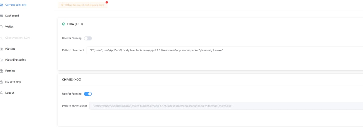363x127 pixels.
Task: Click the red notification dot on status badge
Action: [x=107, y=2]
